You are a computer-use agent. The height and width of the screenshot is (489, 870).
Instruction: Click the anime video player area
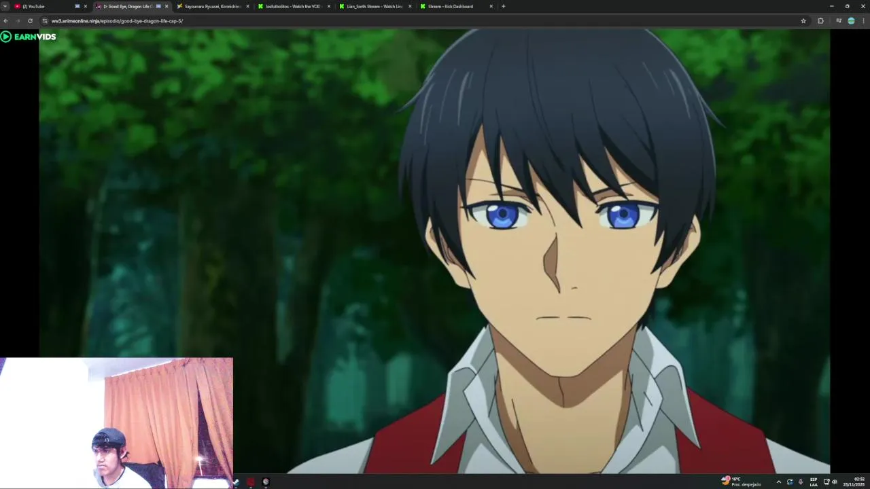click(x=434, y=251)
